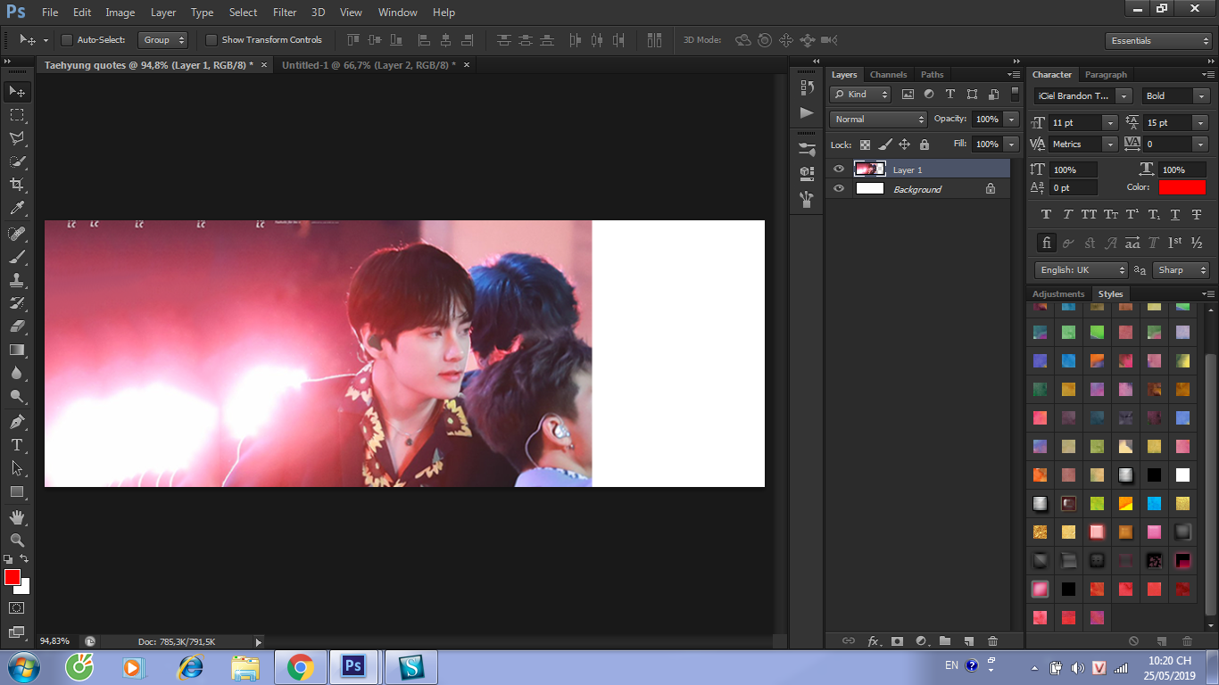The width and height of the screenshot is (1219, 685).
Task: Select the Hand tool
Action: 17,517
